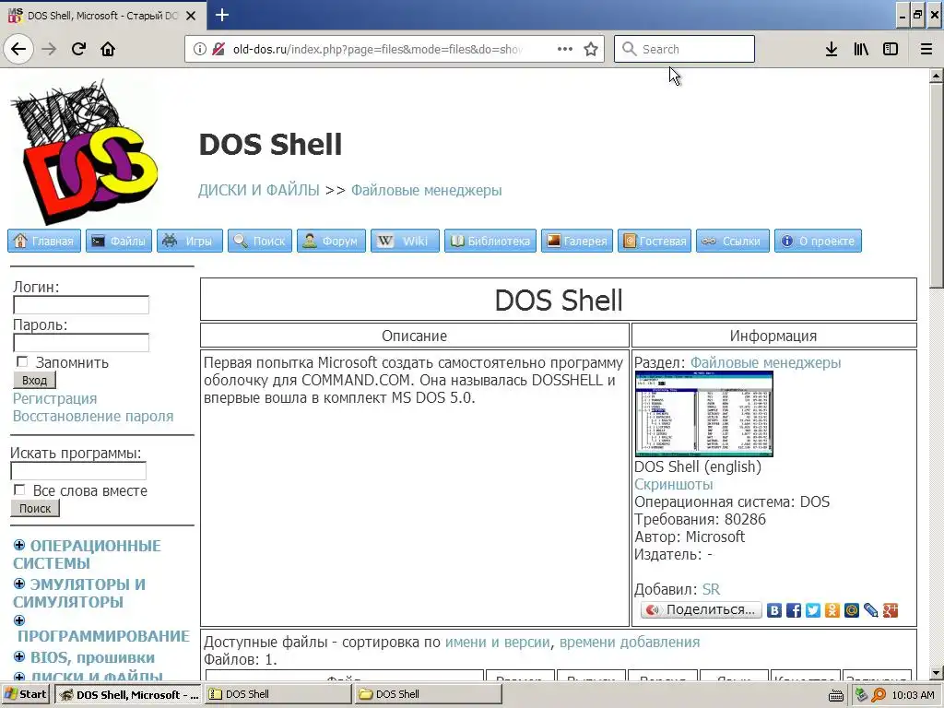The image size is (944, 708).
Task: Sort files by имени и версии
Action: coord(497,643)
